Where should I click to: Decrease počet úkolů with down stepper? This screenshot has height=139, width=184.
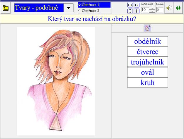pos(152,11)
